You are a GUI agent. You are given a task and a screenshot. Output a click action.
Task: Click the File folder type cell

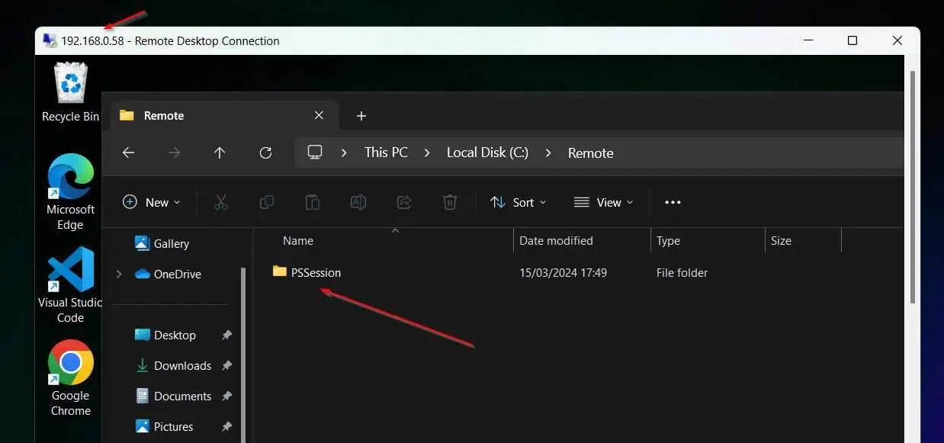pos(682,272)
